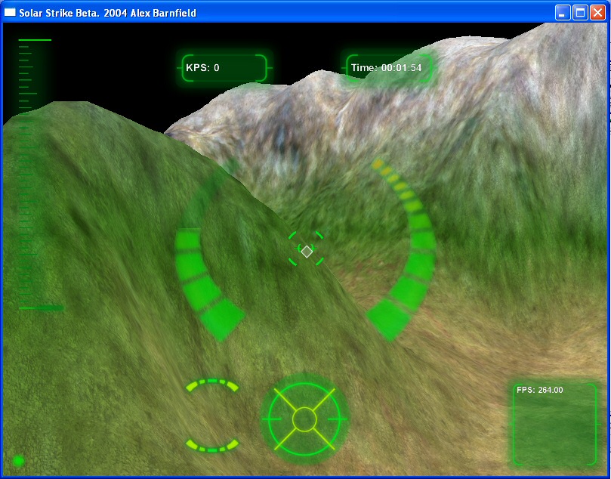
Task: Minimize the Solar Strike Beta window
Action: tap(563, 12)
